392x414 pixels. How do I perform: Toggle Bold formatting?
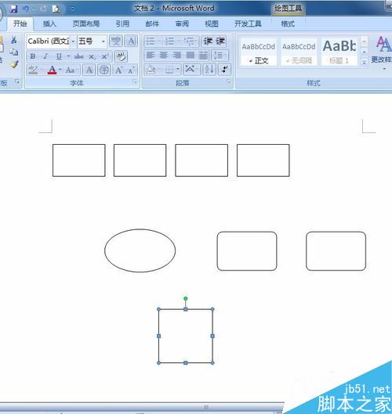point(33,56)
